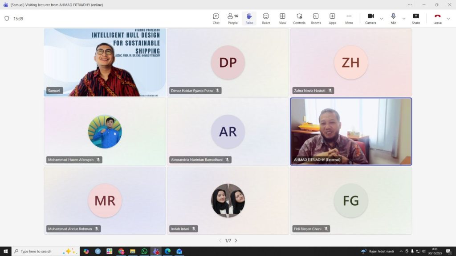Open the More actions menu

349,18
